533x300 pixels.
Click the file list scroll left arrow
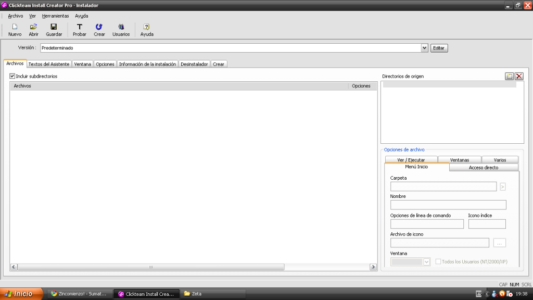click(x=14, y=267)
